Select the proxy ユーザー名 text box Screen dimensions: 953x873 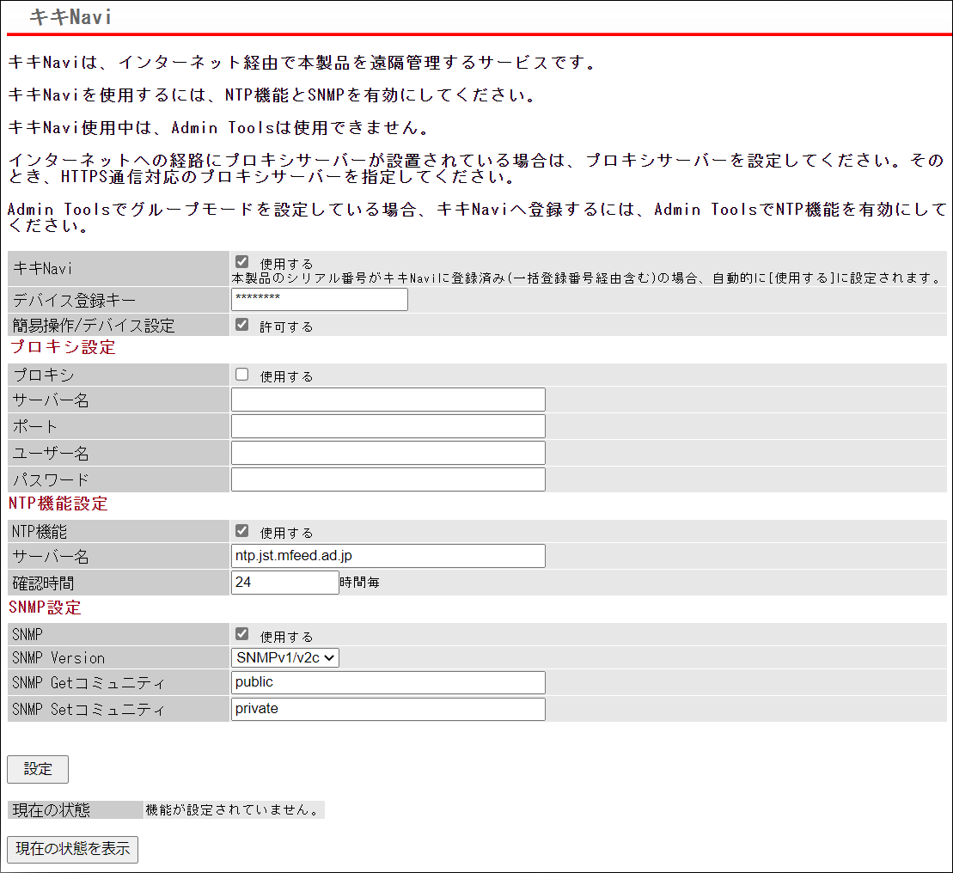click(x=388, y=453)
